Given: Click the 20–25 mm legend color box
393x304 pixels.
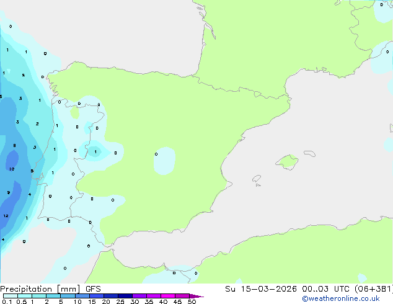Looking at the screenshot, I should [110, 296].
